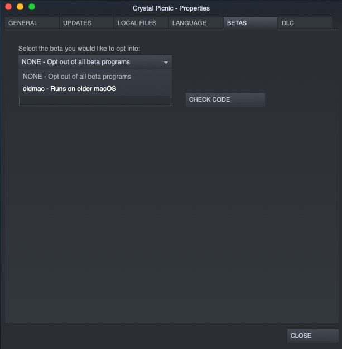Show the DLC tab
Image resolution: width=342 pixels, height=349 pixels.
tap(304, 23)
